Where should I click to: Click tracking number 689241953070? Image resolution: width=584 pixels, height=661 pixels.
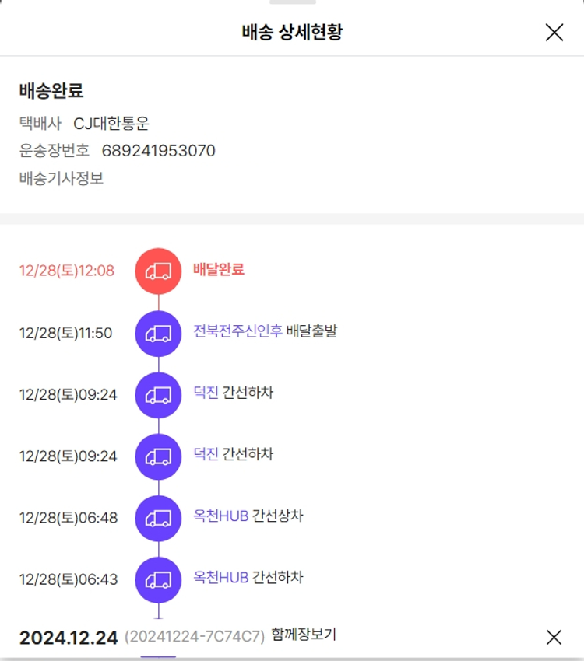[158, 150]
